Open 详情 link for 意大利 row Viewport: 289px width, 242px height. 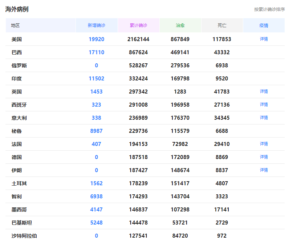(x=264, y=118)
